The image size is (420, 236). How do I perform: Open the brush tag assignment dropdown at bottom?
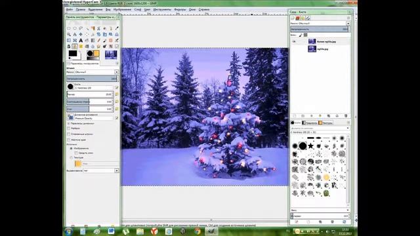[320, 210]
